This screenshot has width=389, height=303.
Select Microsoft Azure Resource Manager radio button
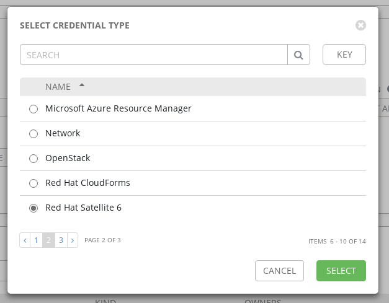tap(34, 109)
